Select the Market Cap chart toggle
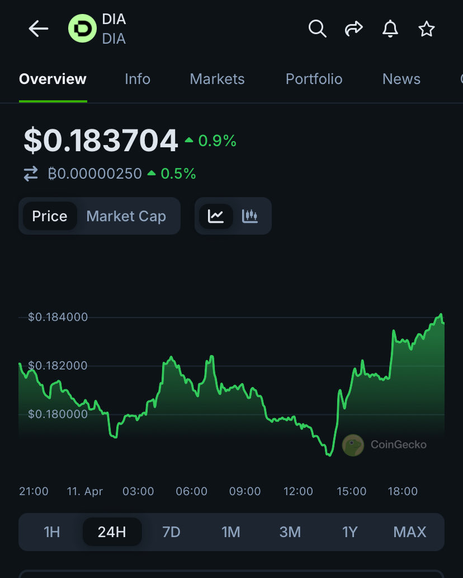 click(x=126, y=216)
